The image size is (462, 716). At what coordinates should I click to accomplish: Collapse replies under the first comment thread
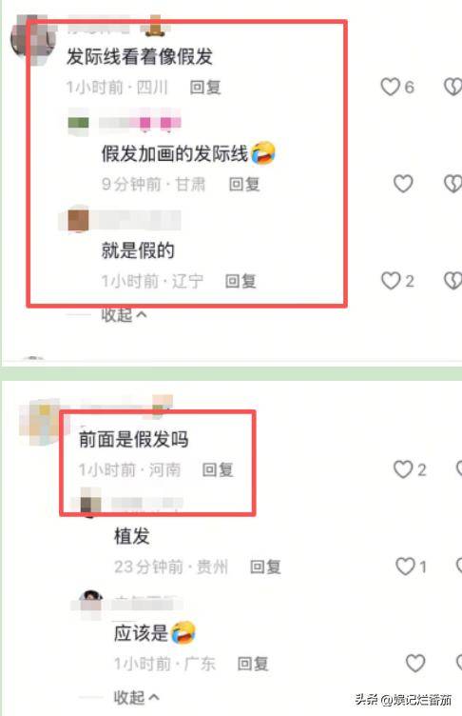[x=124, y=314]
